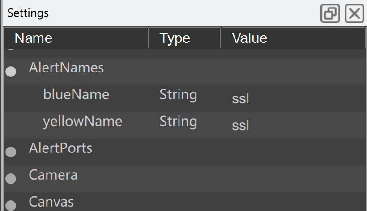Close the Settings panel
The width and height of the screenshot is (367, 211).
click(354, 13)
